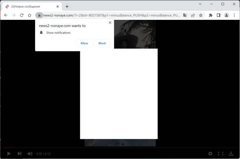The width and height of the screenshot is (240, 159).
Task: Open the user profile menu
Action: point(226,15)
